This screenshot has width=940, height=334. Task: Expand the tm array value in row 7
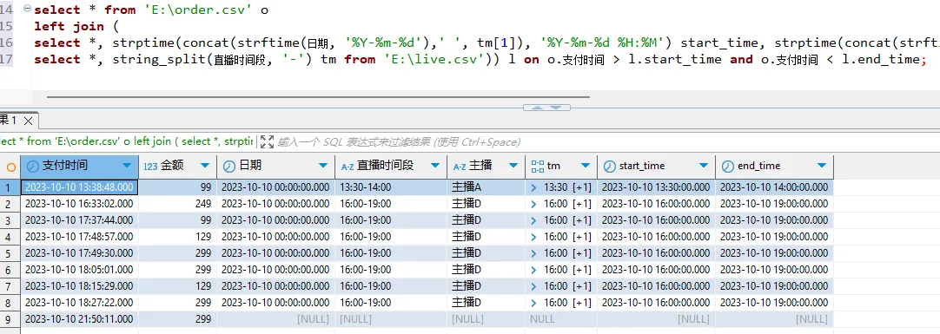534,285
